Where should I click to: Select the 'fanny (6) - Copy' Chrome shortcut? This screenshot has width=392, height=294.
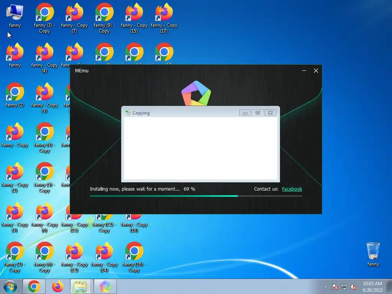[44, 257]
